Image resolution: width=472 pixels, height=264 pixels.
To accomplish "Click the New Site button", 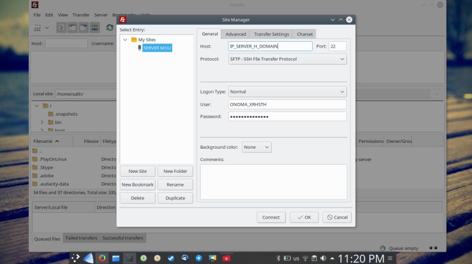I will point(137,171).
